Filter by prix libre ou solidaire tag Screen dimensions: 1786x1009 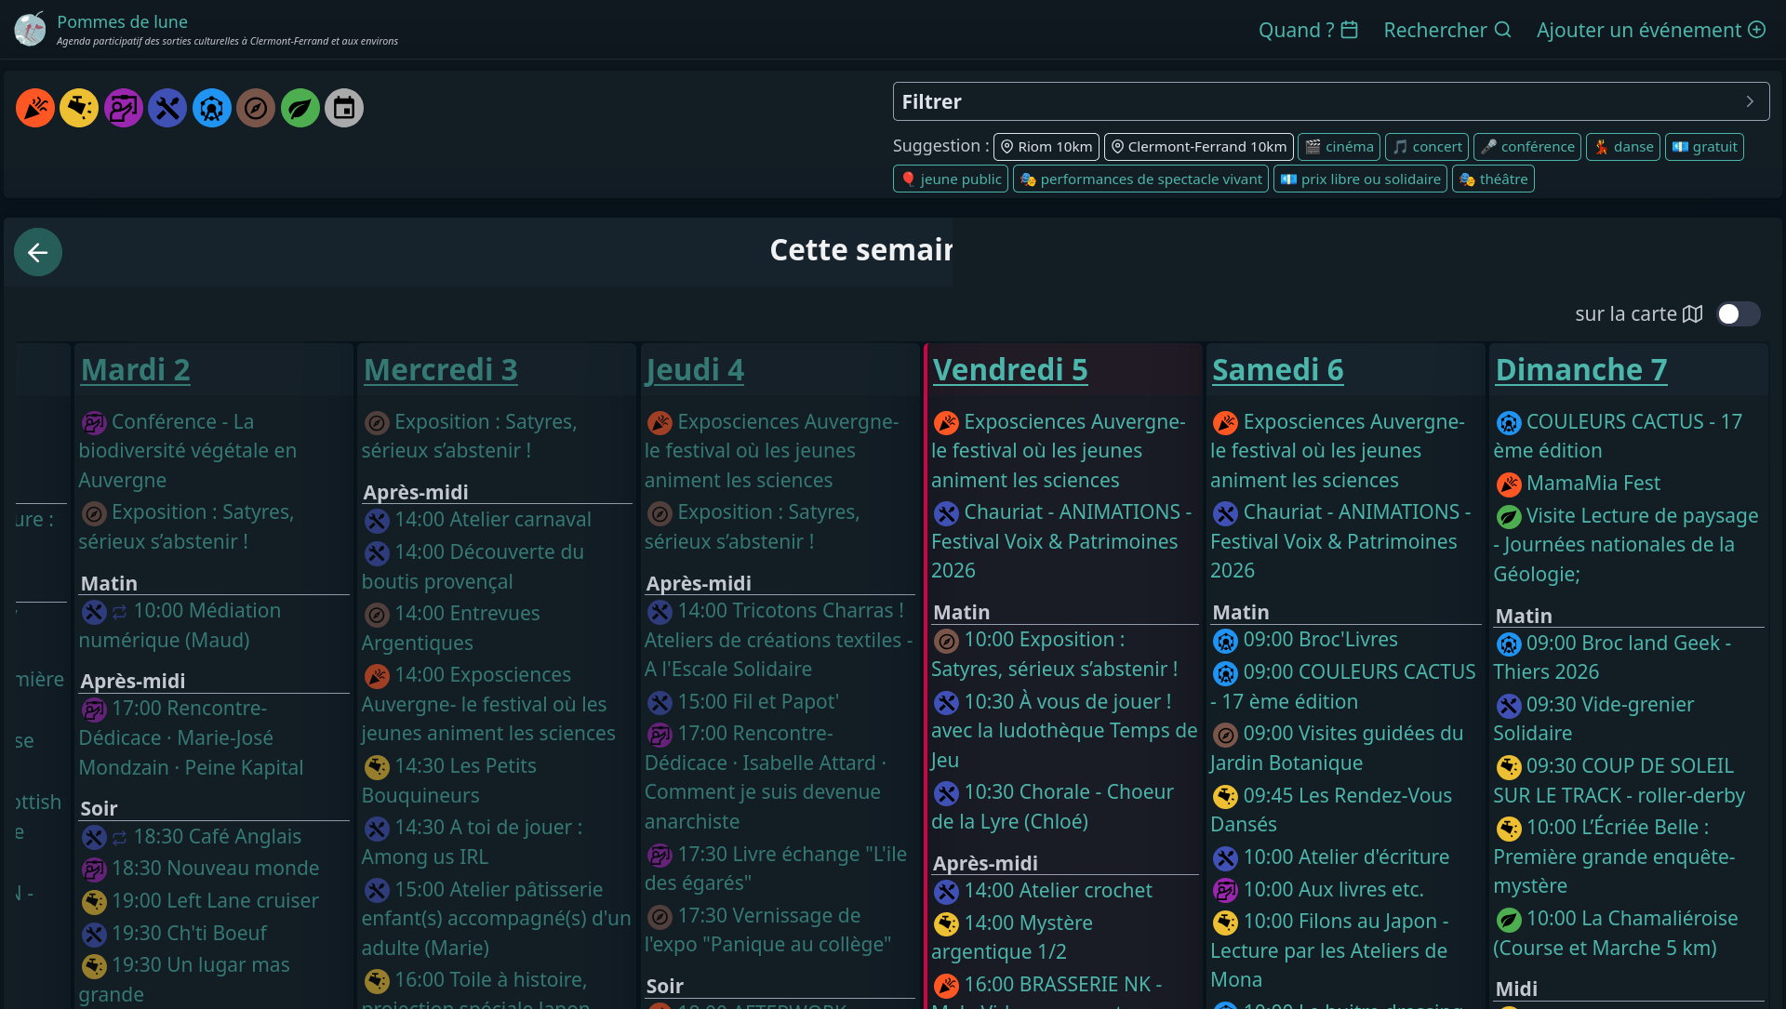pyautogui.click(x=1360, y=179)
